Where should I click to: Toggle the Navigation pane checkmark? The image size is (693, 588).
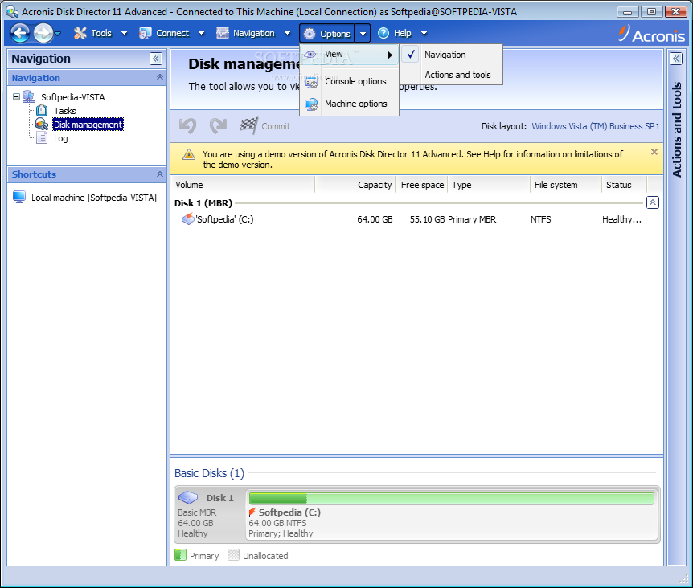pyautogui.click(x=411, y=55)
